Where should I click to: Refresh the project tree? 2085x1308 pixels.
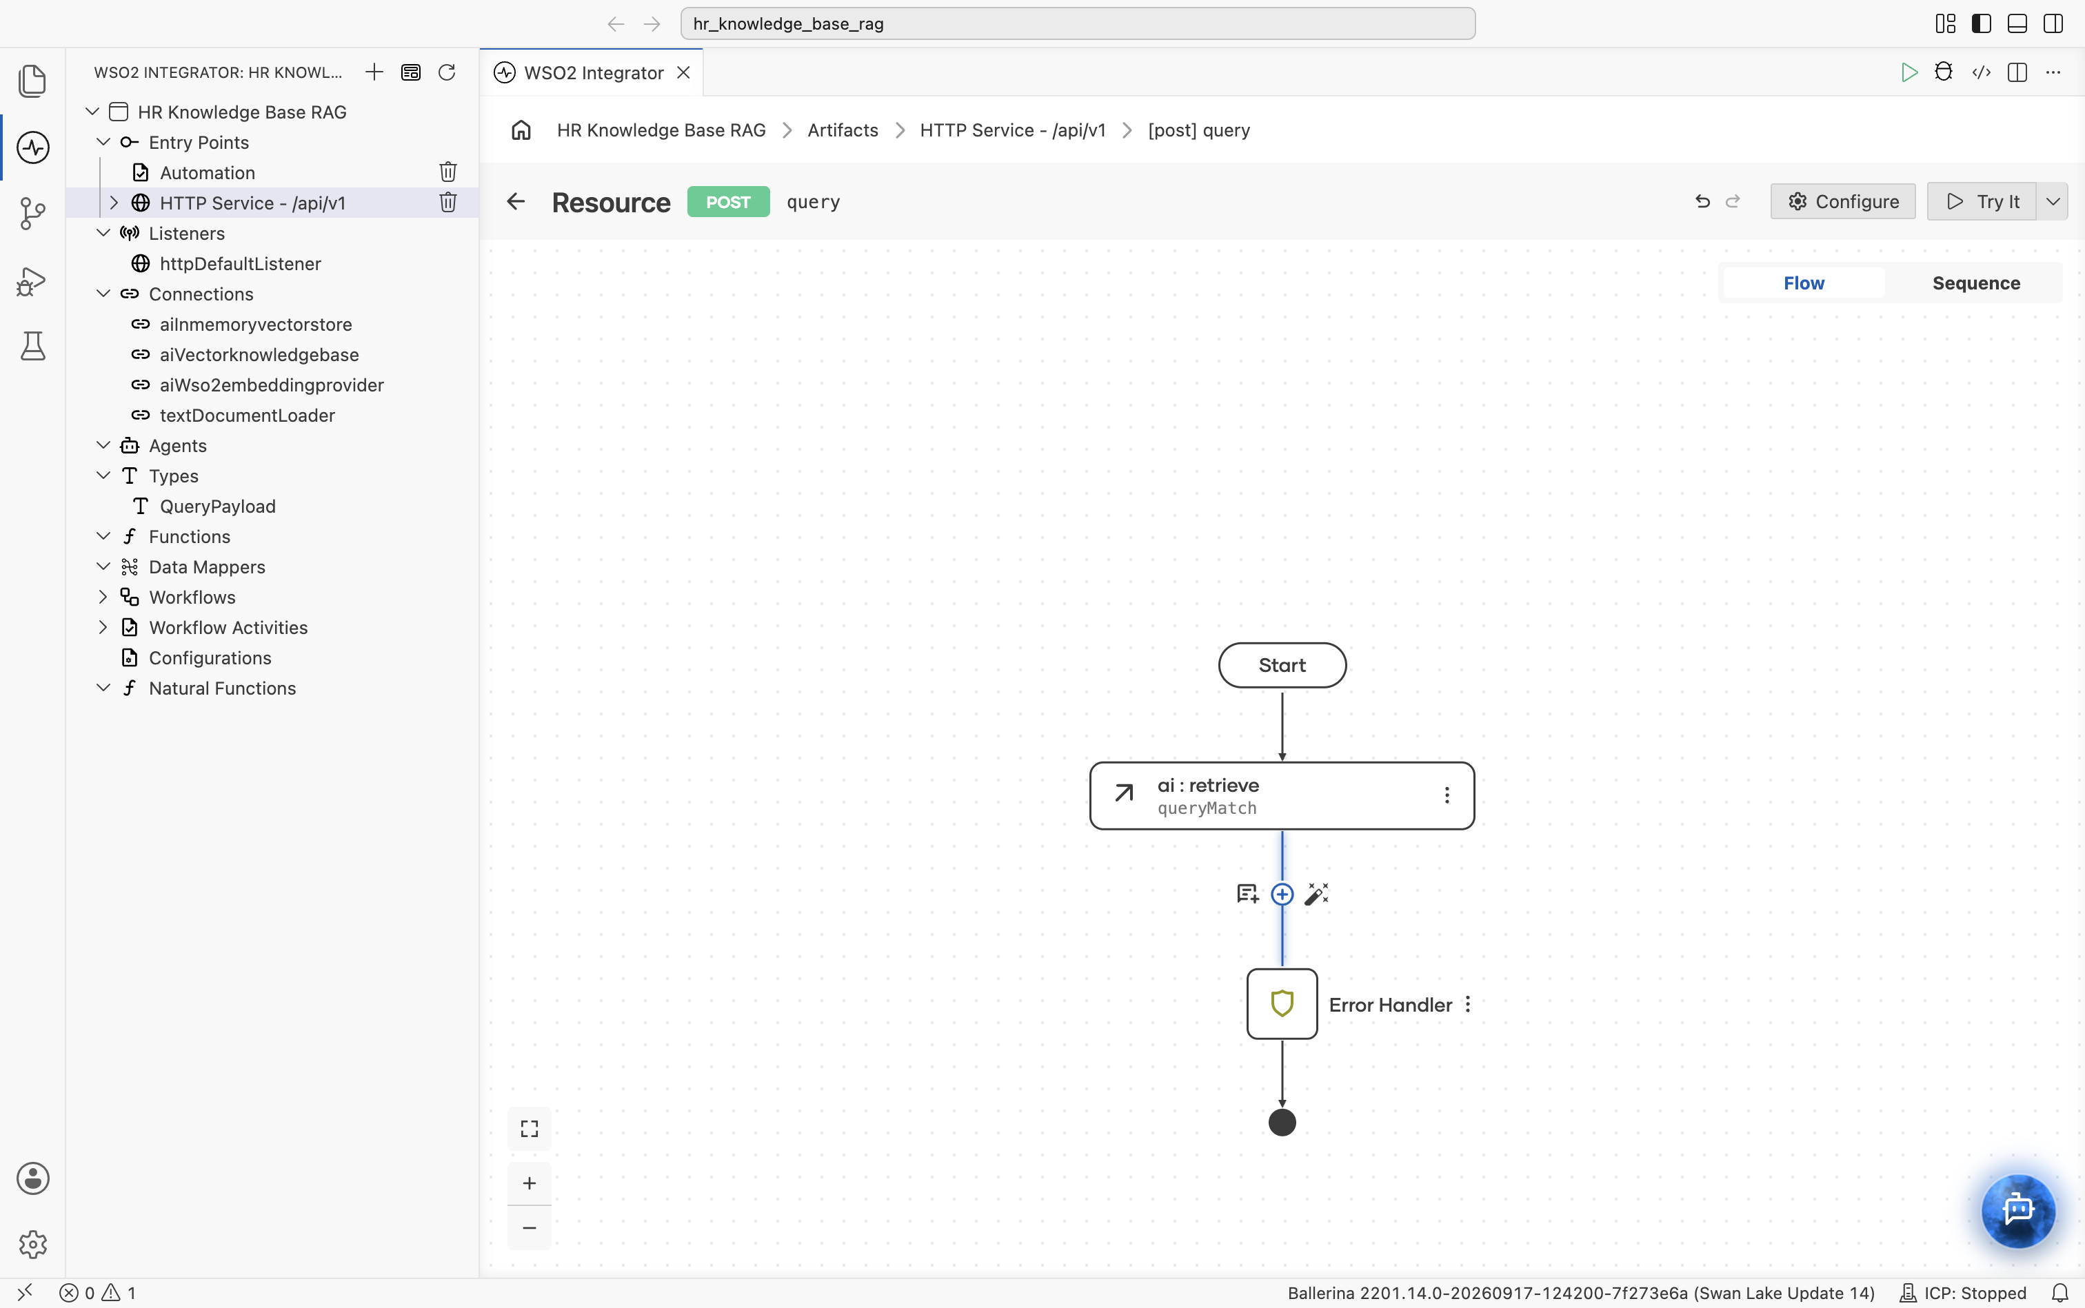coord(447,72)
